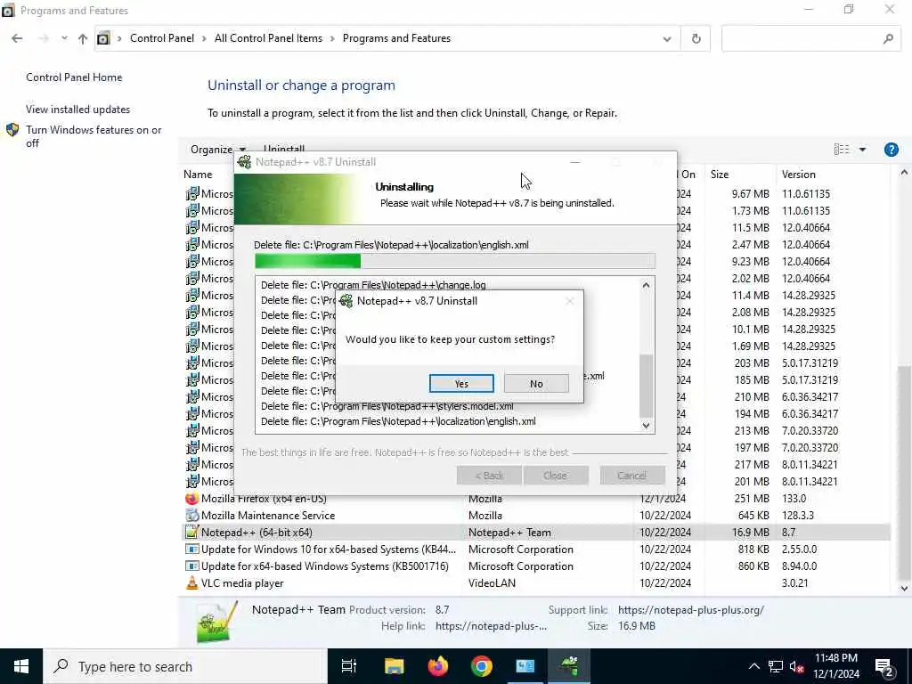Click Control Panel breadcrumb
Screen dimensions: 912x684
click(x=162, y=38)
